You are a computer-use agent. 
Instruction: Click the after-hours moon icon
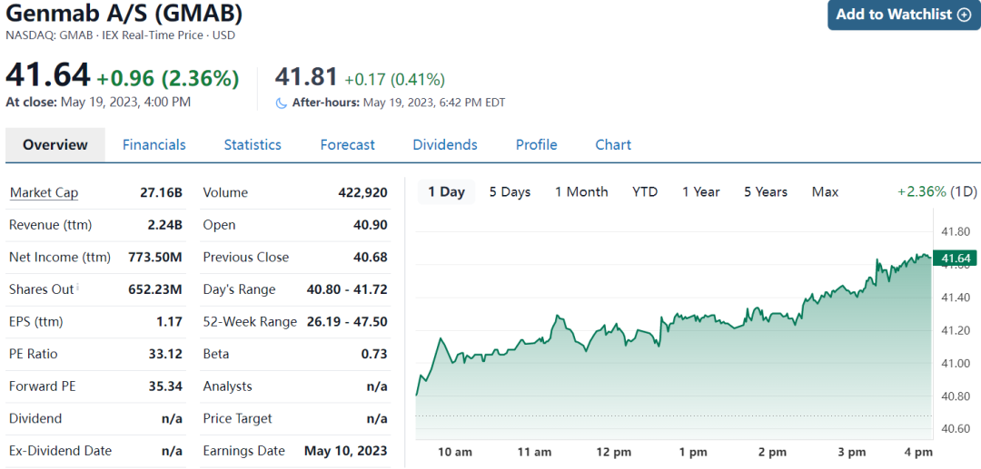click(x=282, y=103)
